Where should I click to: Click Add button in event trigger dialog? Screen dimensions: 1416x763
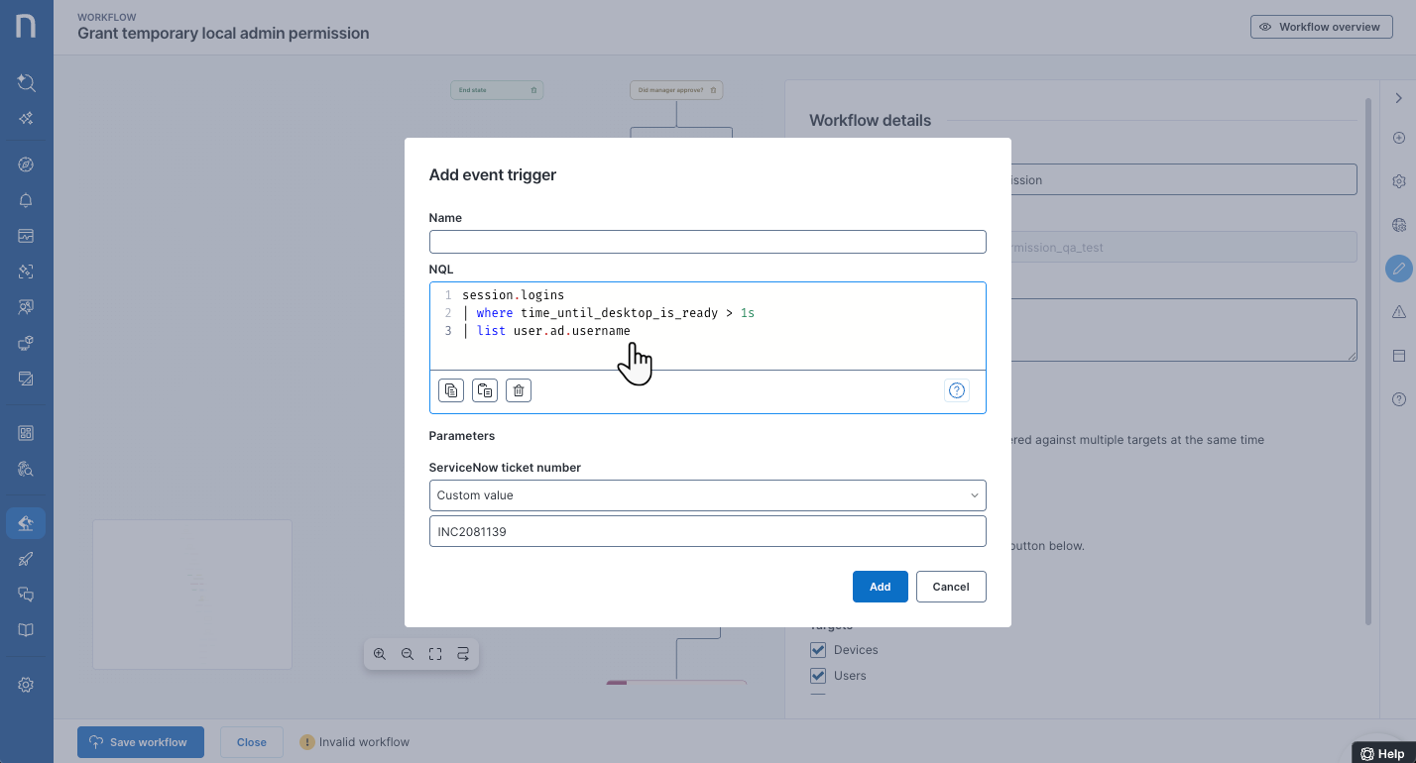pyautogui.click(x=880, y=587)
